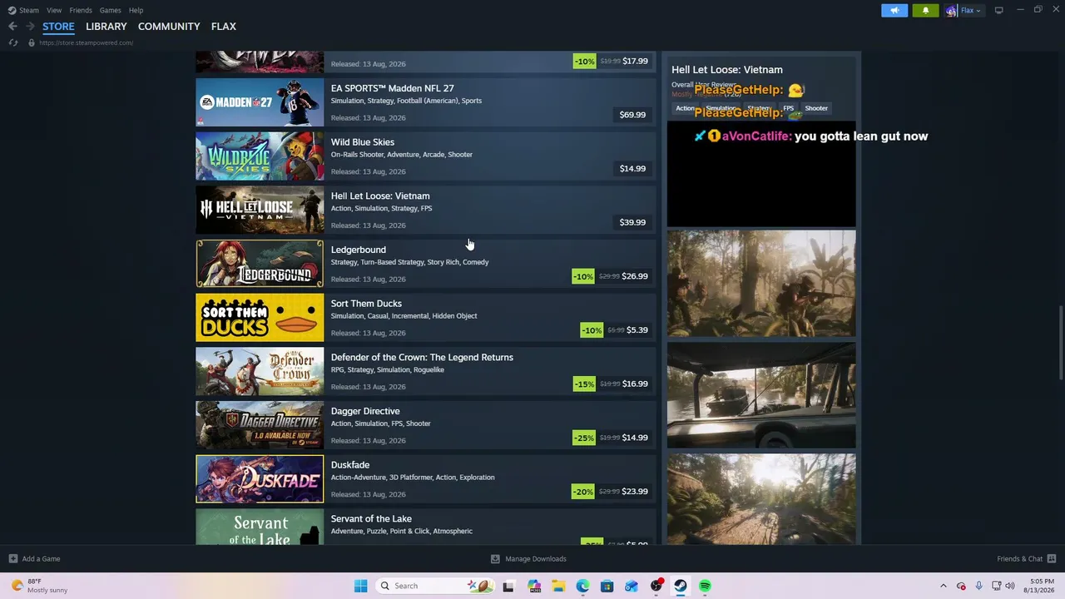Open Outlook from the taskbar
The image size is (1065, 599).
click(x=632, y=586)
